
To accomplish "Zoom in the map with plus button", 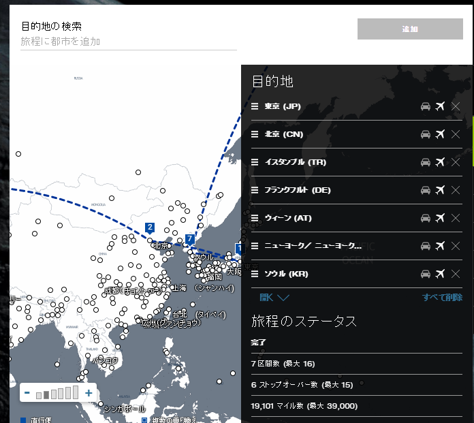I will click(89, 393).
